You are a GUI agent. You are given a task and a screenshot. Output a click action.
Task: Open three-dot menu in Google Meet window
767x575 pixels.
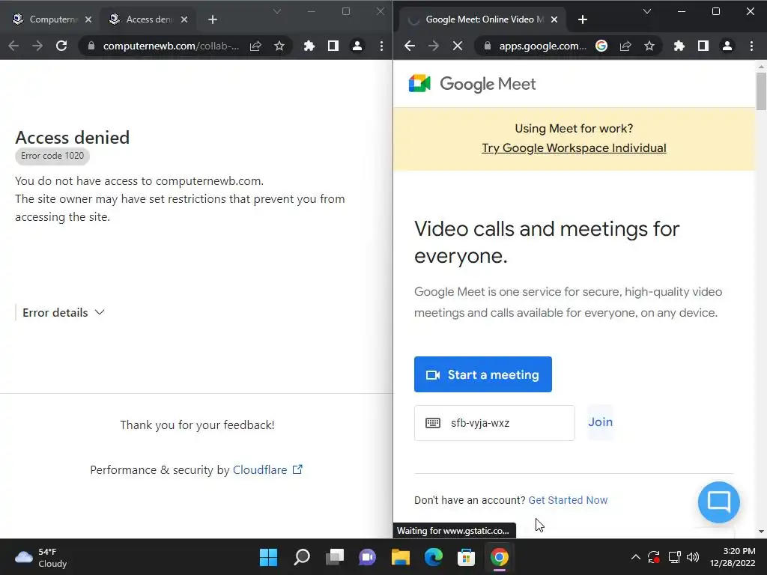coord(752,46)
